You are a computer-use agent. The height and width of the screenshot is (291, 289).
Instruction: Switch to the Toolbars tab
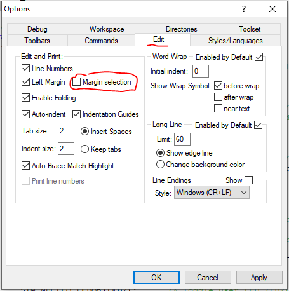37,41
